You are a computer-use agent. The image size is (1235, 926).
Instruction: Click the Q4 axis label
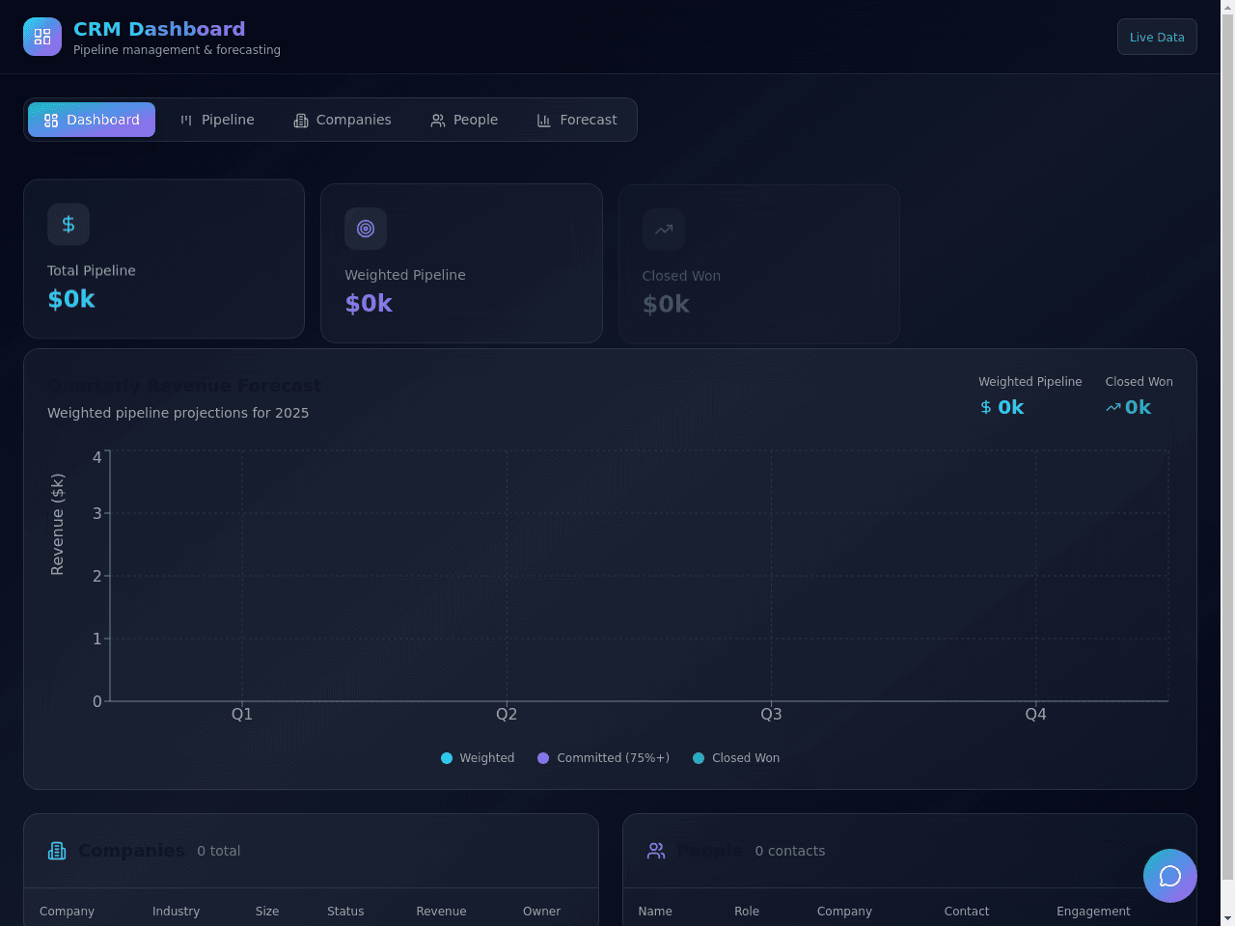pos(1035,714)
